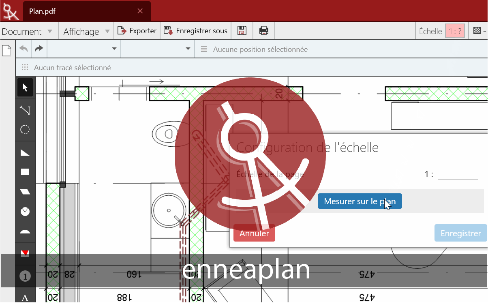Select the red triangle deduction tool

pyautogui.click(x=25, y=253)
